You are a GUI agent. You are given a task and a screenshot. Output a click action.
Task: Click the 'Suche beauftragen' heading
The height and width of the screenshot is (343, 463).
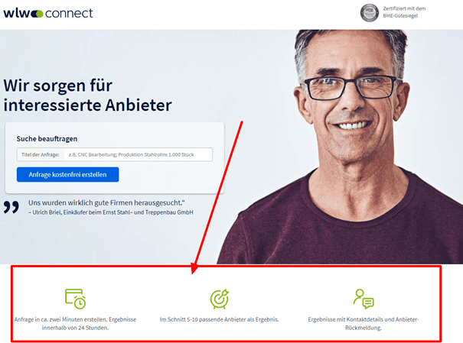[47, 139]
